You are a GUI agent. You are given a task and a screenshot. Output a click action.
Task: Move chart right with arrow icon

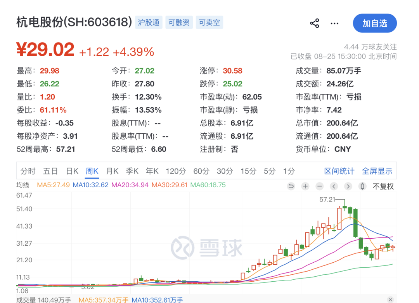(x=348, y=186)
